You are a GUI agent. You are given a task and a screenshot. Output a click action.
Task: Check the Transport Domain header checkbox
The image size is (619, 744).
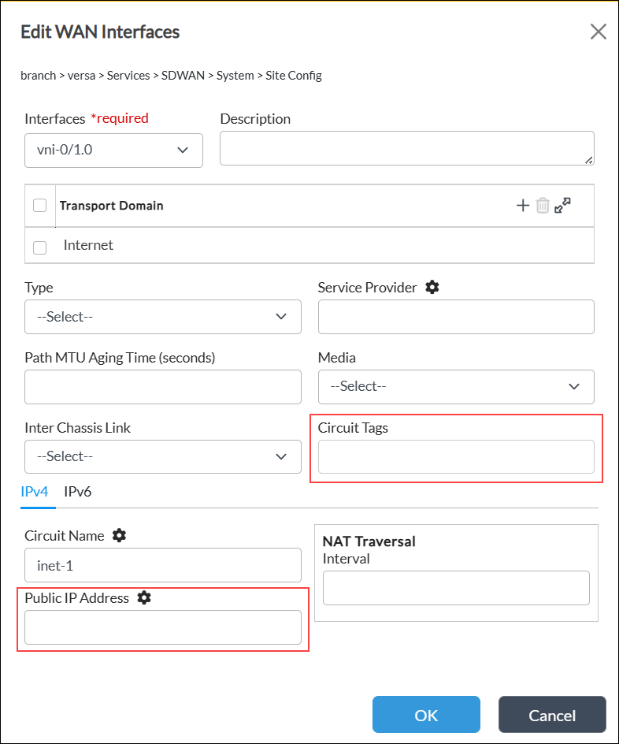pos(40,206)
